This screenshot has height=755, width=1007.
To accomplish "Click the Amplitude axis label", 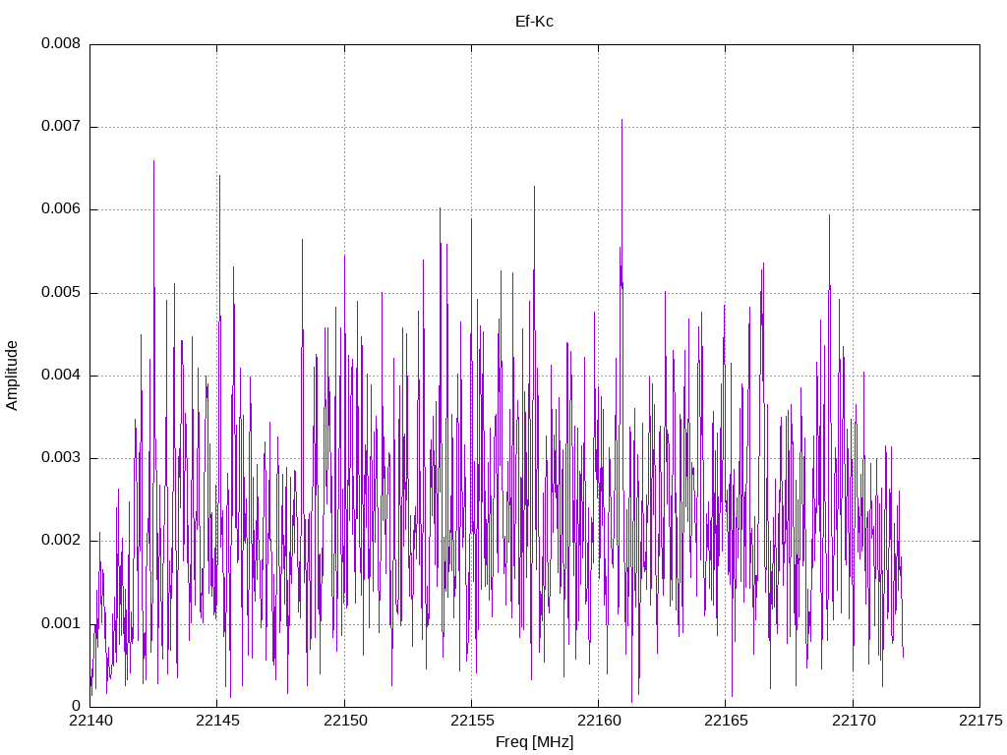I will [x=12, y=376].
